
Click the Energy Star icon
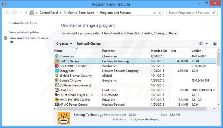point(57,71)
